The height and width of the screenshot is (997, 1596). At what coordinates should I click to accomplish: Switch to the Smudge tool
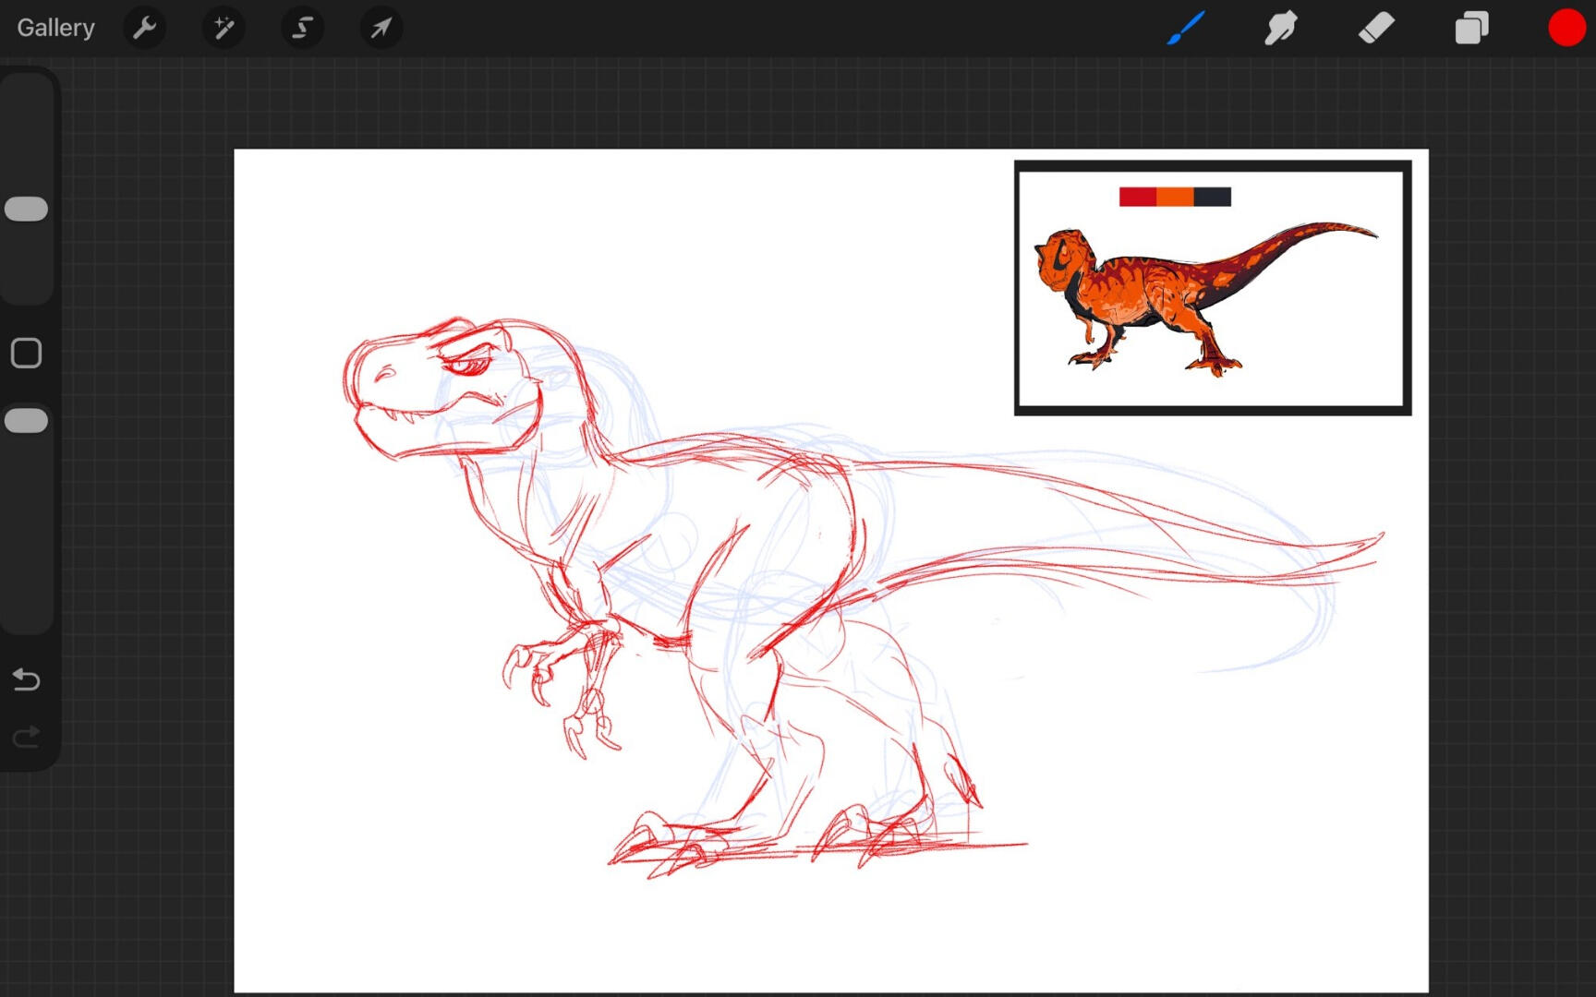[1282, 28]
